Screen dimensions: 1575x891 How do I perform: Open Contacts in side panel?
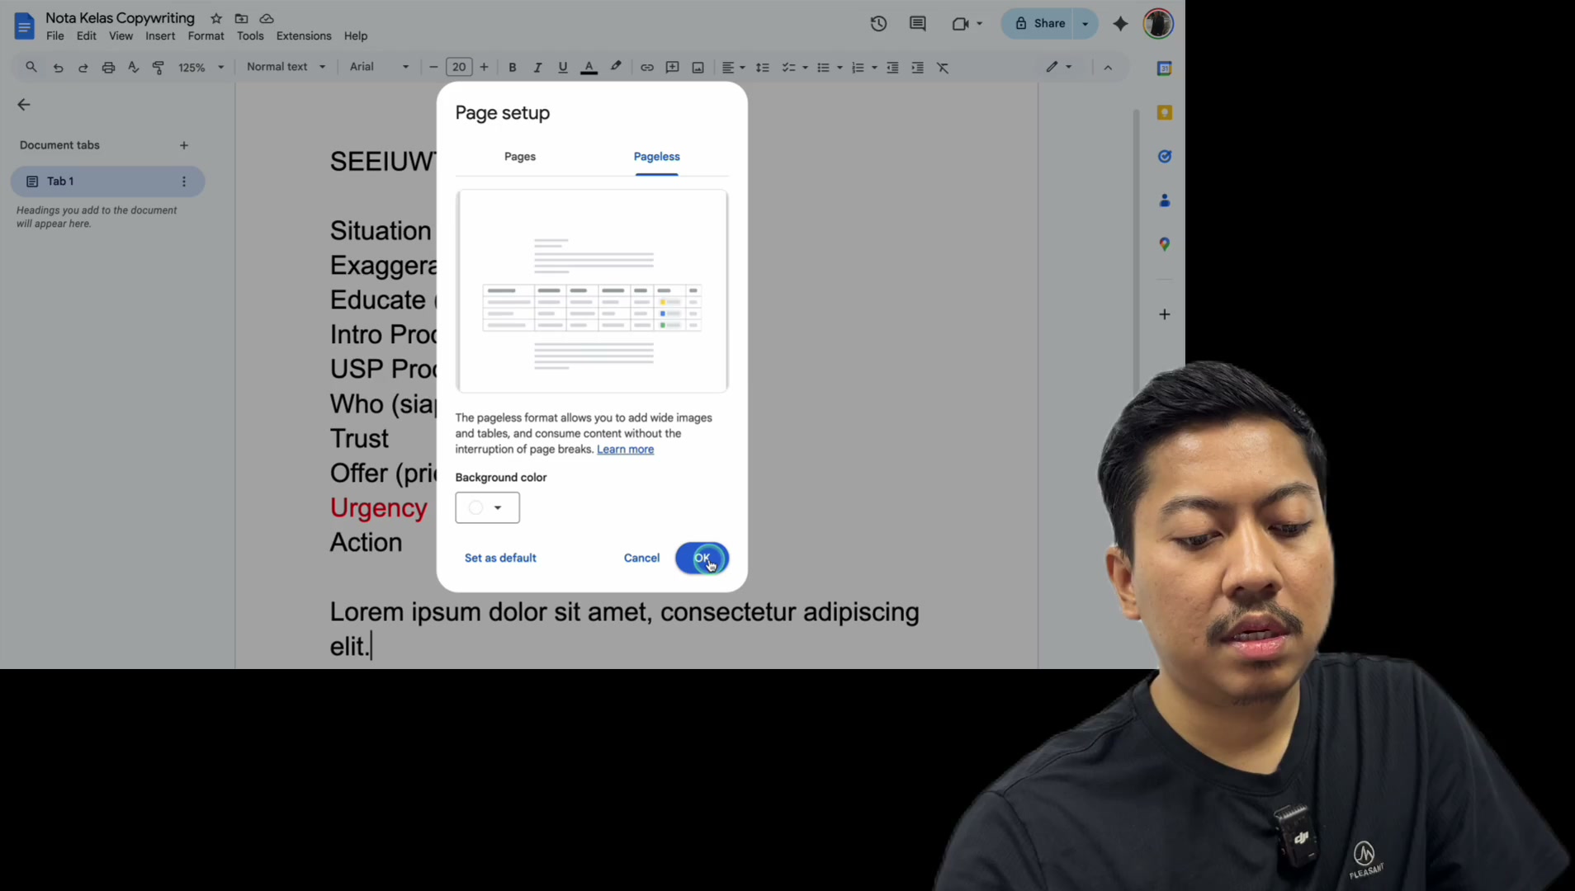[1165, 200]
